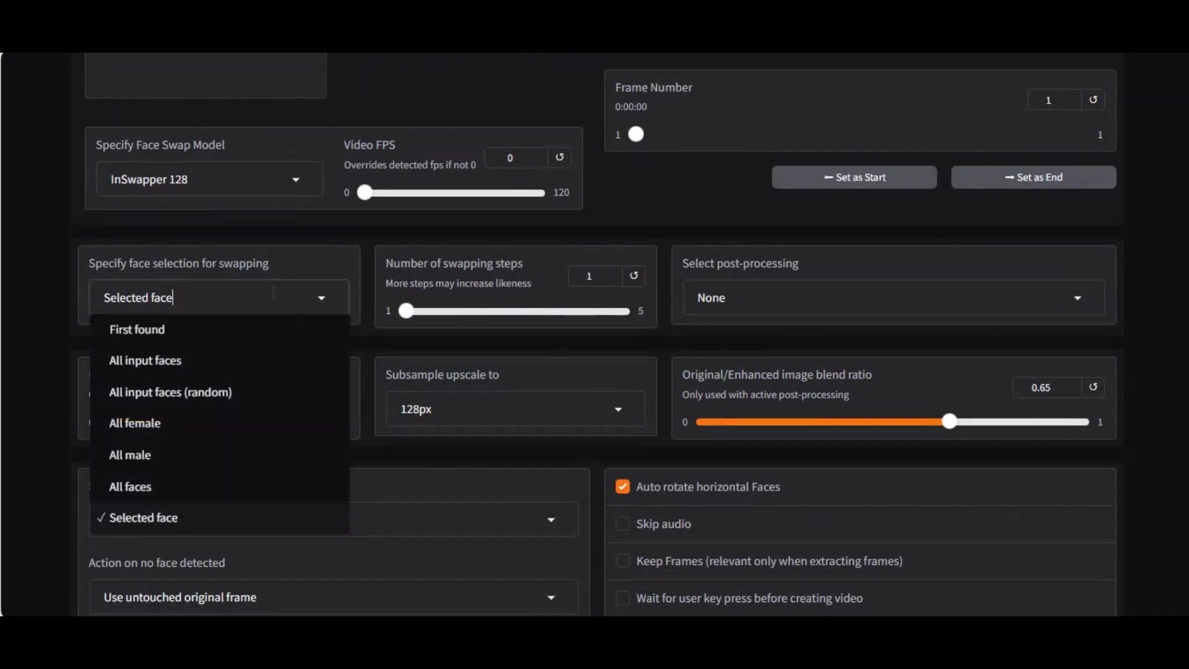The height and width of the screenshot is (669, 1189).
Task: Click Use untouched original frame field
Action: pyautogui.click(x=334, y=598)
